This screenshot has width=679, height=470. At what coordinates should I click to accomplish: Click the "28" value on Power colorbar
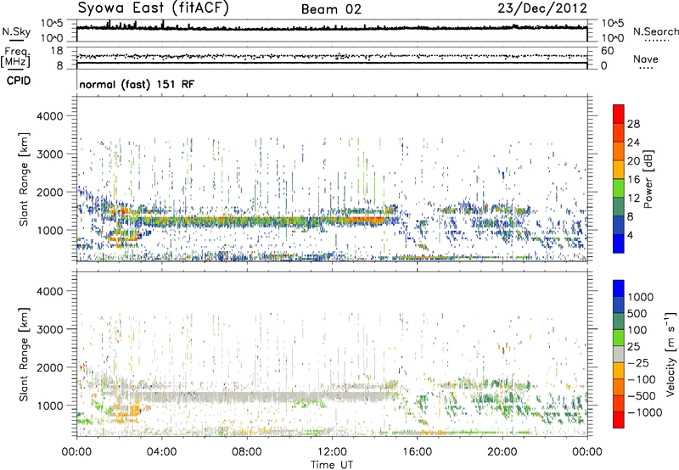(633, 124)
